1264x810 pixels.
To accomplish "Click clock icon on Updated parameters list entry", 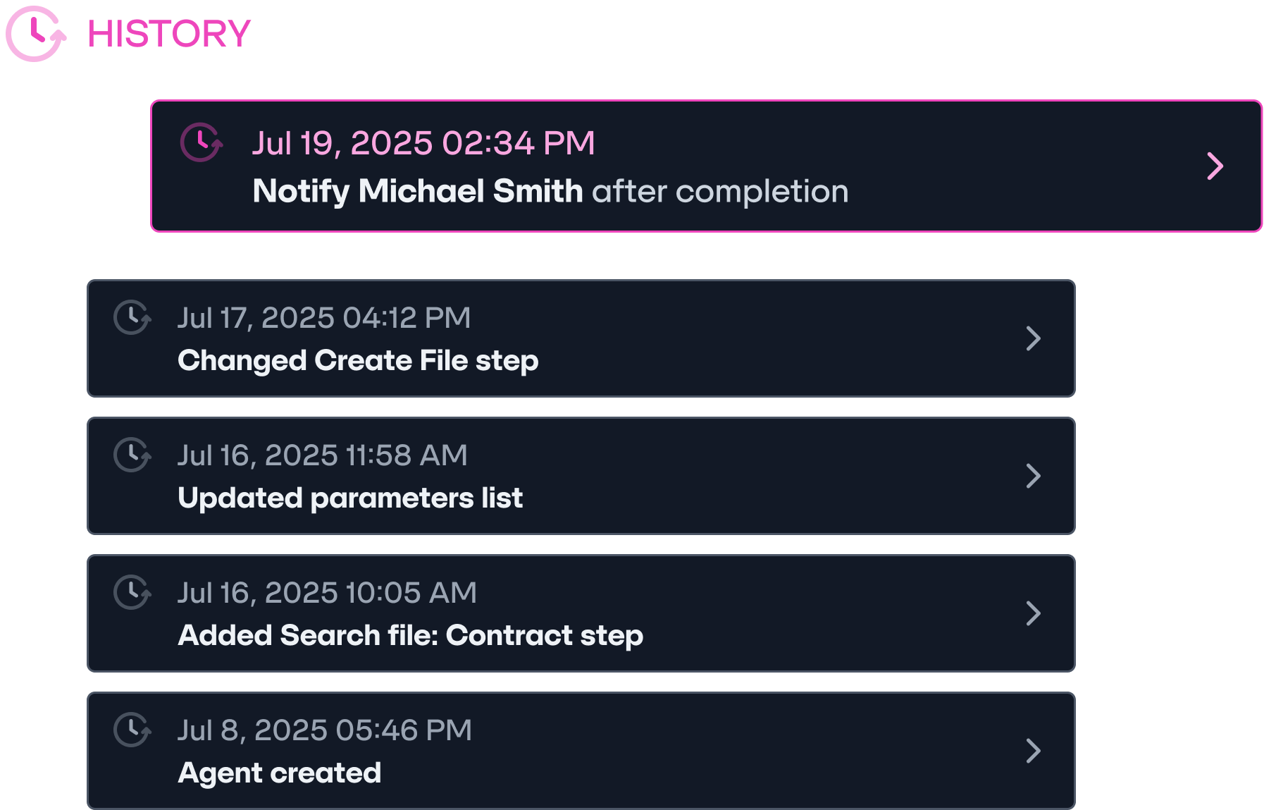I will pos(132,455).
